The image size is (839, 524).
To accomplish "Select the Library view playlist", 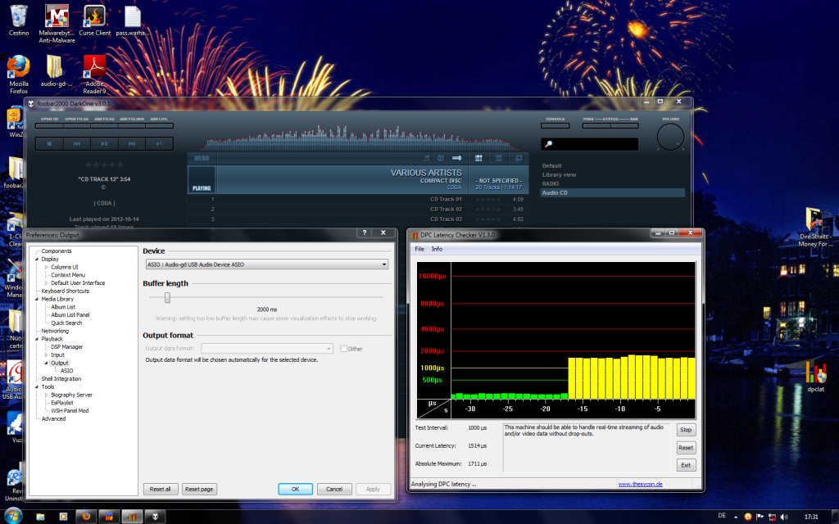I will 559,175.
